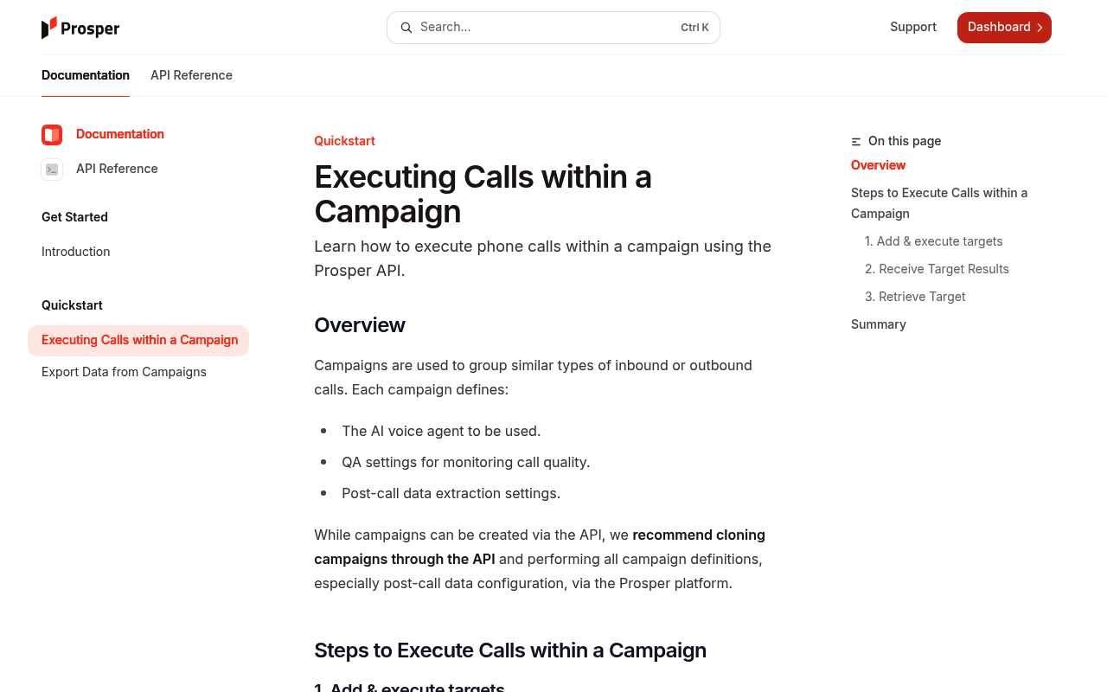
Task: Select Executing Calls within a Campaign item
Action: [138, 341]
